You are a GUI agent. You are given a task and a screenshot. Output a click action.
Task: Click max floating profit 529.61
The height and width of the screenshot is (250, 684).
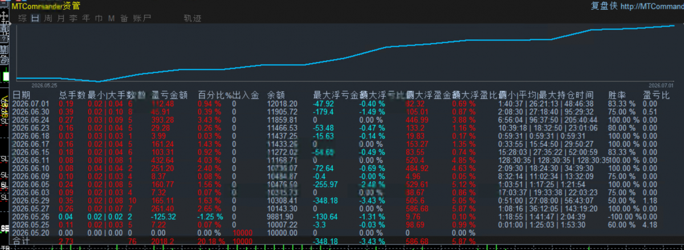point(416,185)
